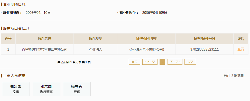Go to first page with 首页
The height and width of the screenshot is (101, 250).
pos(134,62)
